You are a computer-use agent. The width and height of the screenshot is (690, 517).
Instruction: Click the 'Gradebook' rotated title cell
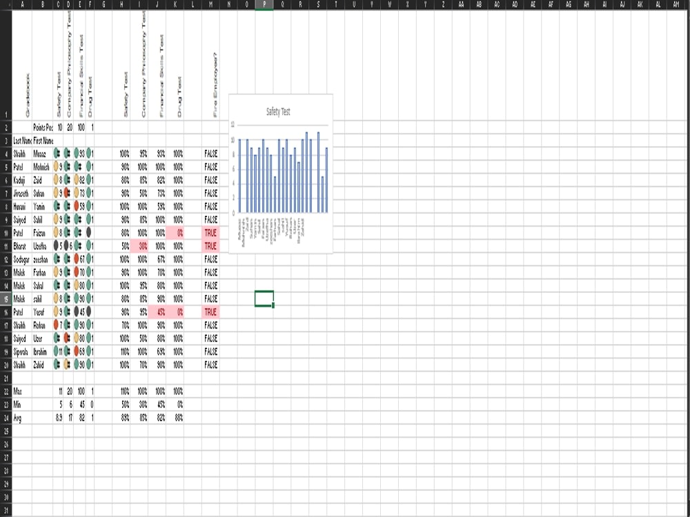(22, 65)
